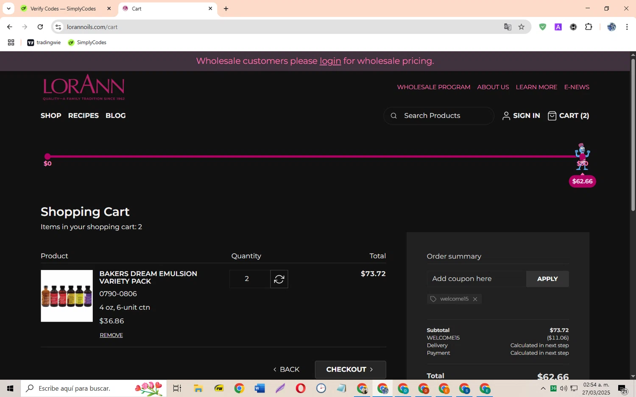Open the clock app on taskbar

tap(321, 388)
